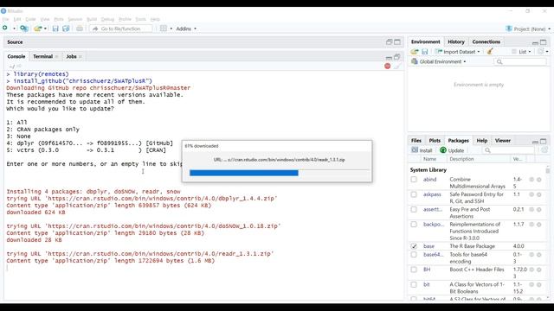The image size is (554, 311).
Task: Minimize the Packages pane
Action: (x=535, y=142)
